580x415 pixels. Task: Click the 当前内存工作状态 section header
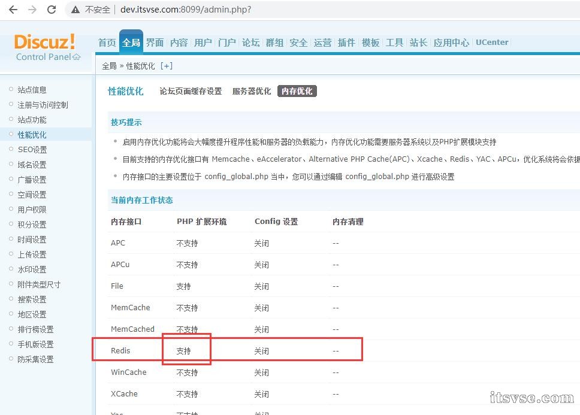(x=141, y=200)
